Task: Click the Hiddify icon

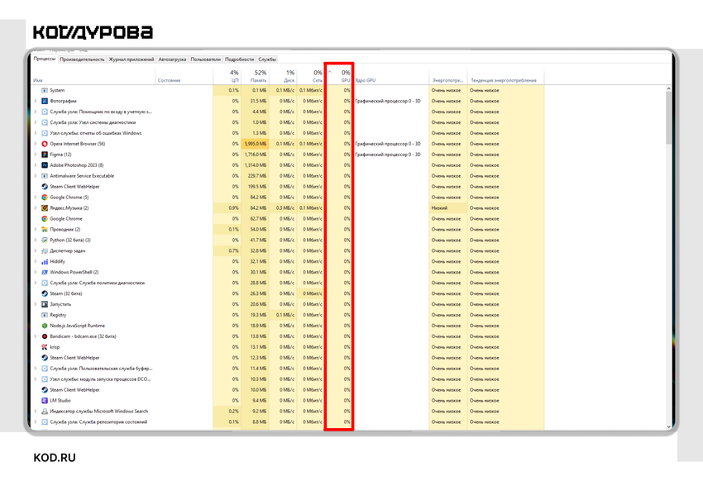Action: (45, 261)
